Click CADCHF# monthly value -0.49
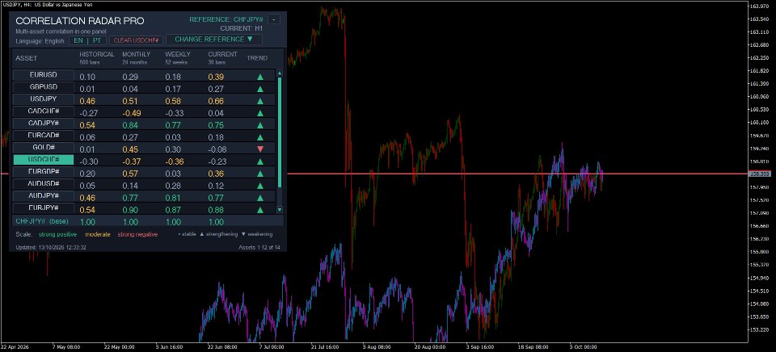Screen dimensions: 776x352 pos(132,113)
